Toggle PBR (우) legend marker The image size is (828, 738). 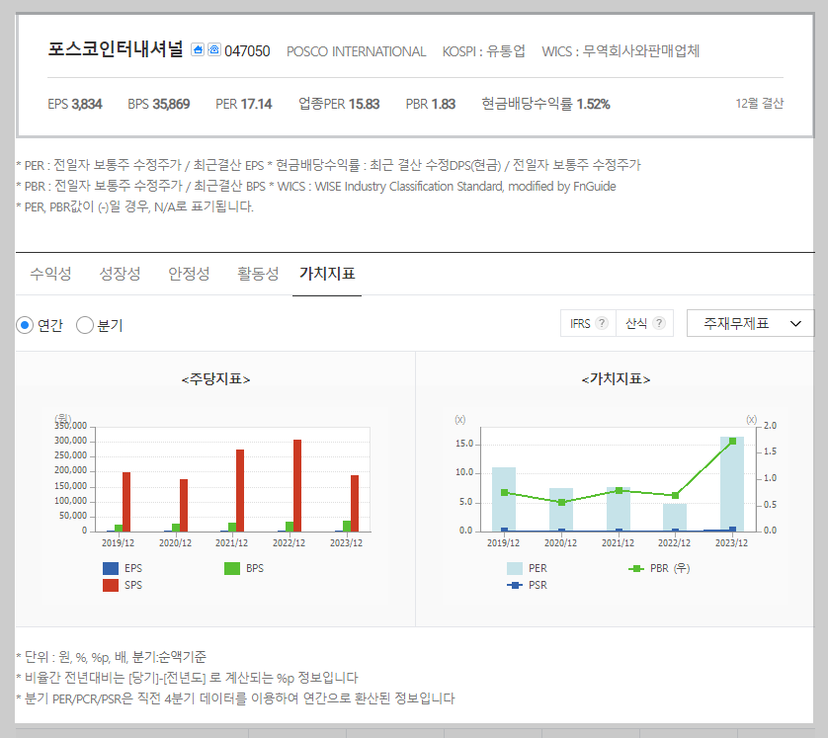click(x=635, y=568)
